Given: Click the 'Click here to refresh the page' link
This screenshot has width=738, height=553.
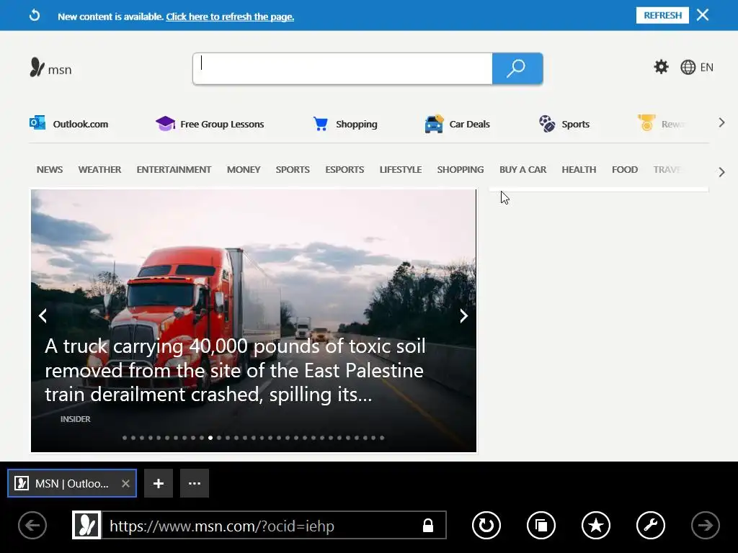Looking at the screenshot, I should [x=230, y=17].
